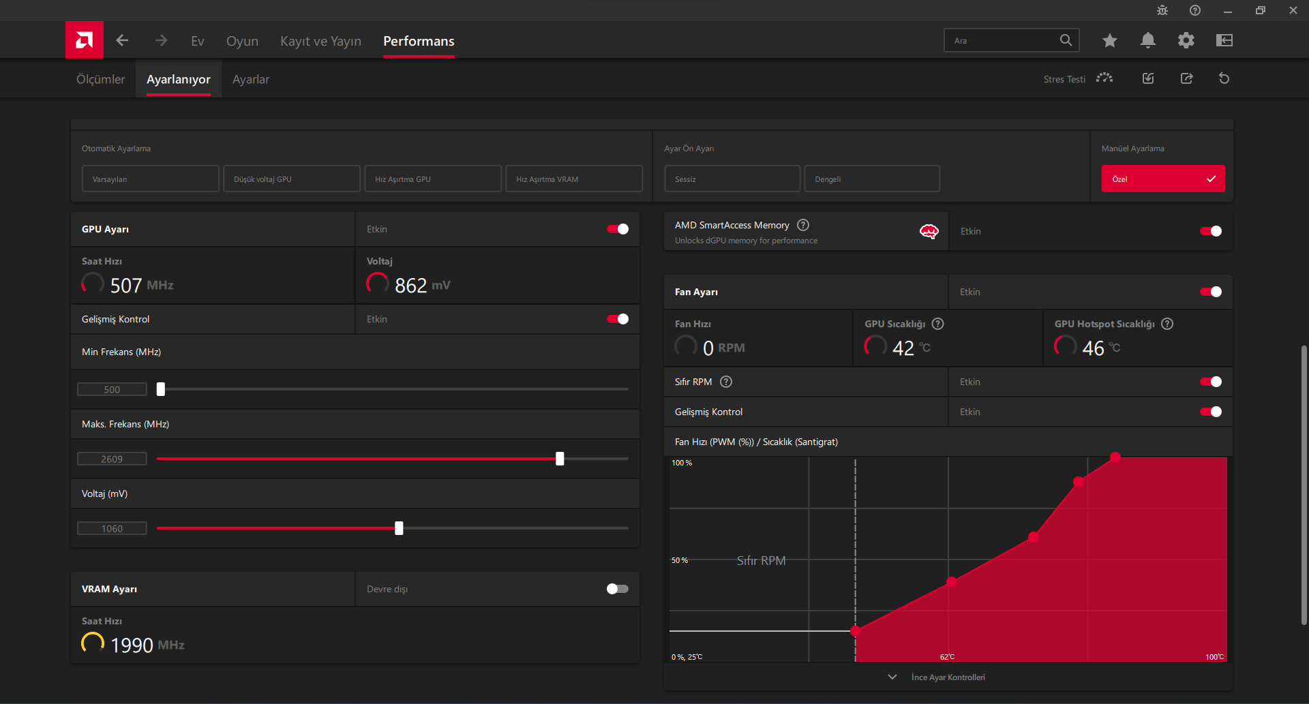Open the Oyun menu tab
This screenshot has height=704, width=1309.
point(242,41)
